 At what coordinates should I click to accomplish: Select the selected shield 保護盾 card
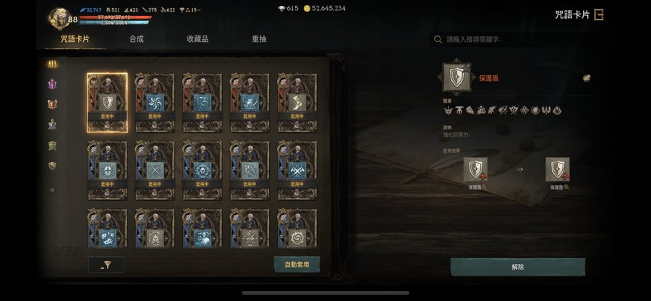(x=107, y=103)
